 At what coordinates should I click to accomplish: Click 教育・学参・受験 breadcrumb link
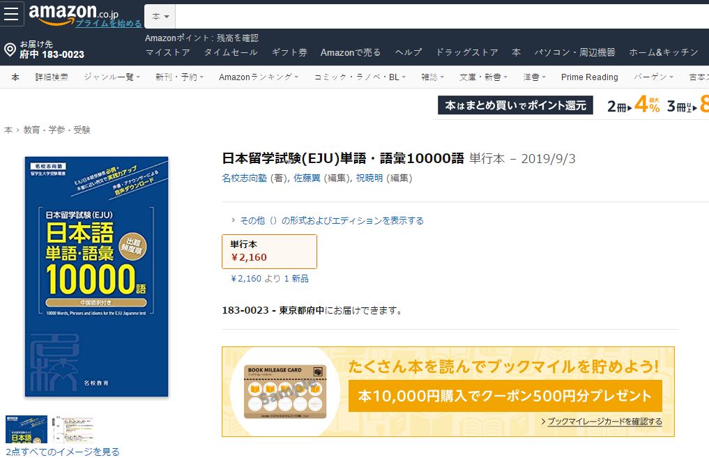(57, 130)
